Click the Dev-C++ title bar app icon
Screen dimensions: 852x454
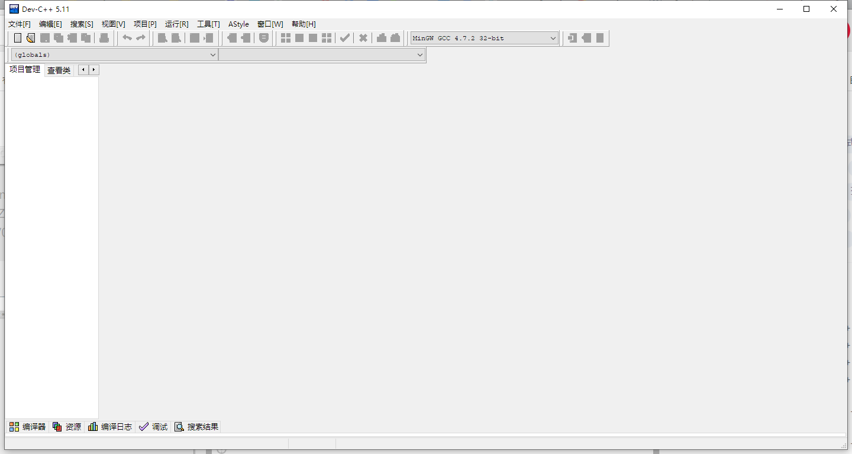[14, 9]
